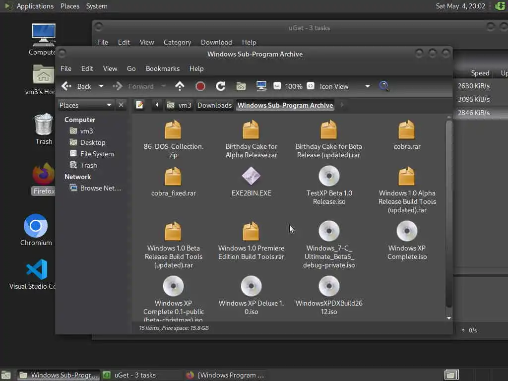
Task: Open the Home folder toolbar icon
Action: pyautogui.click(x=241, y=86)
